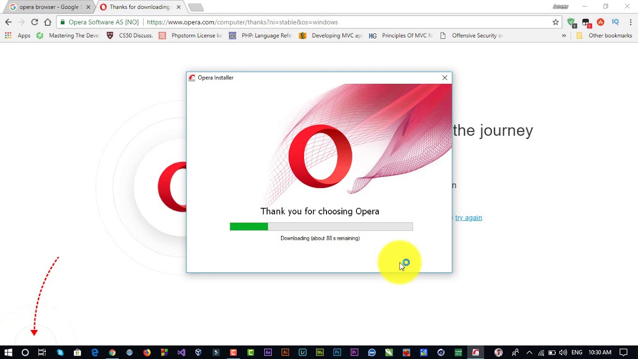The width and height of the screenshot is (638, 359).
Task: Launch Adobe Premiere Pro from taskbar
Action: click(x=354, y=353)
